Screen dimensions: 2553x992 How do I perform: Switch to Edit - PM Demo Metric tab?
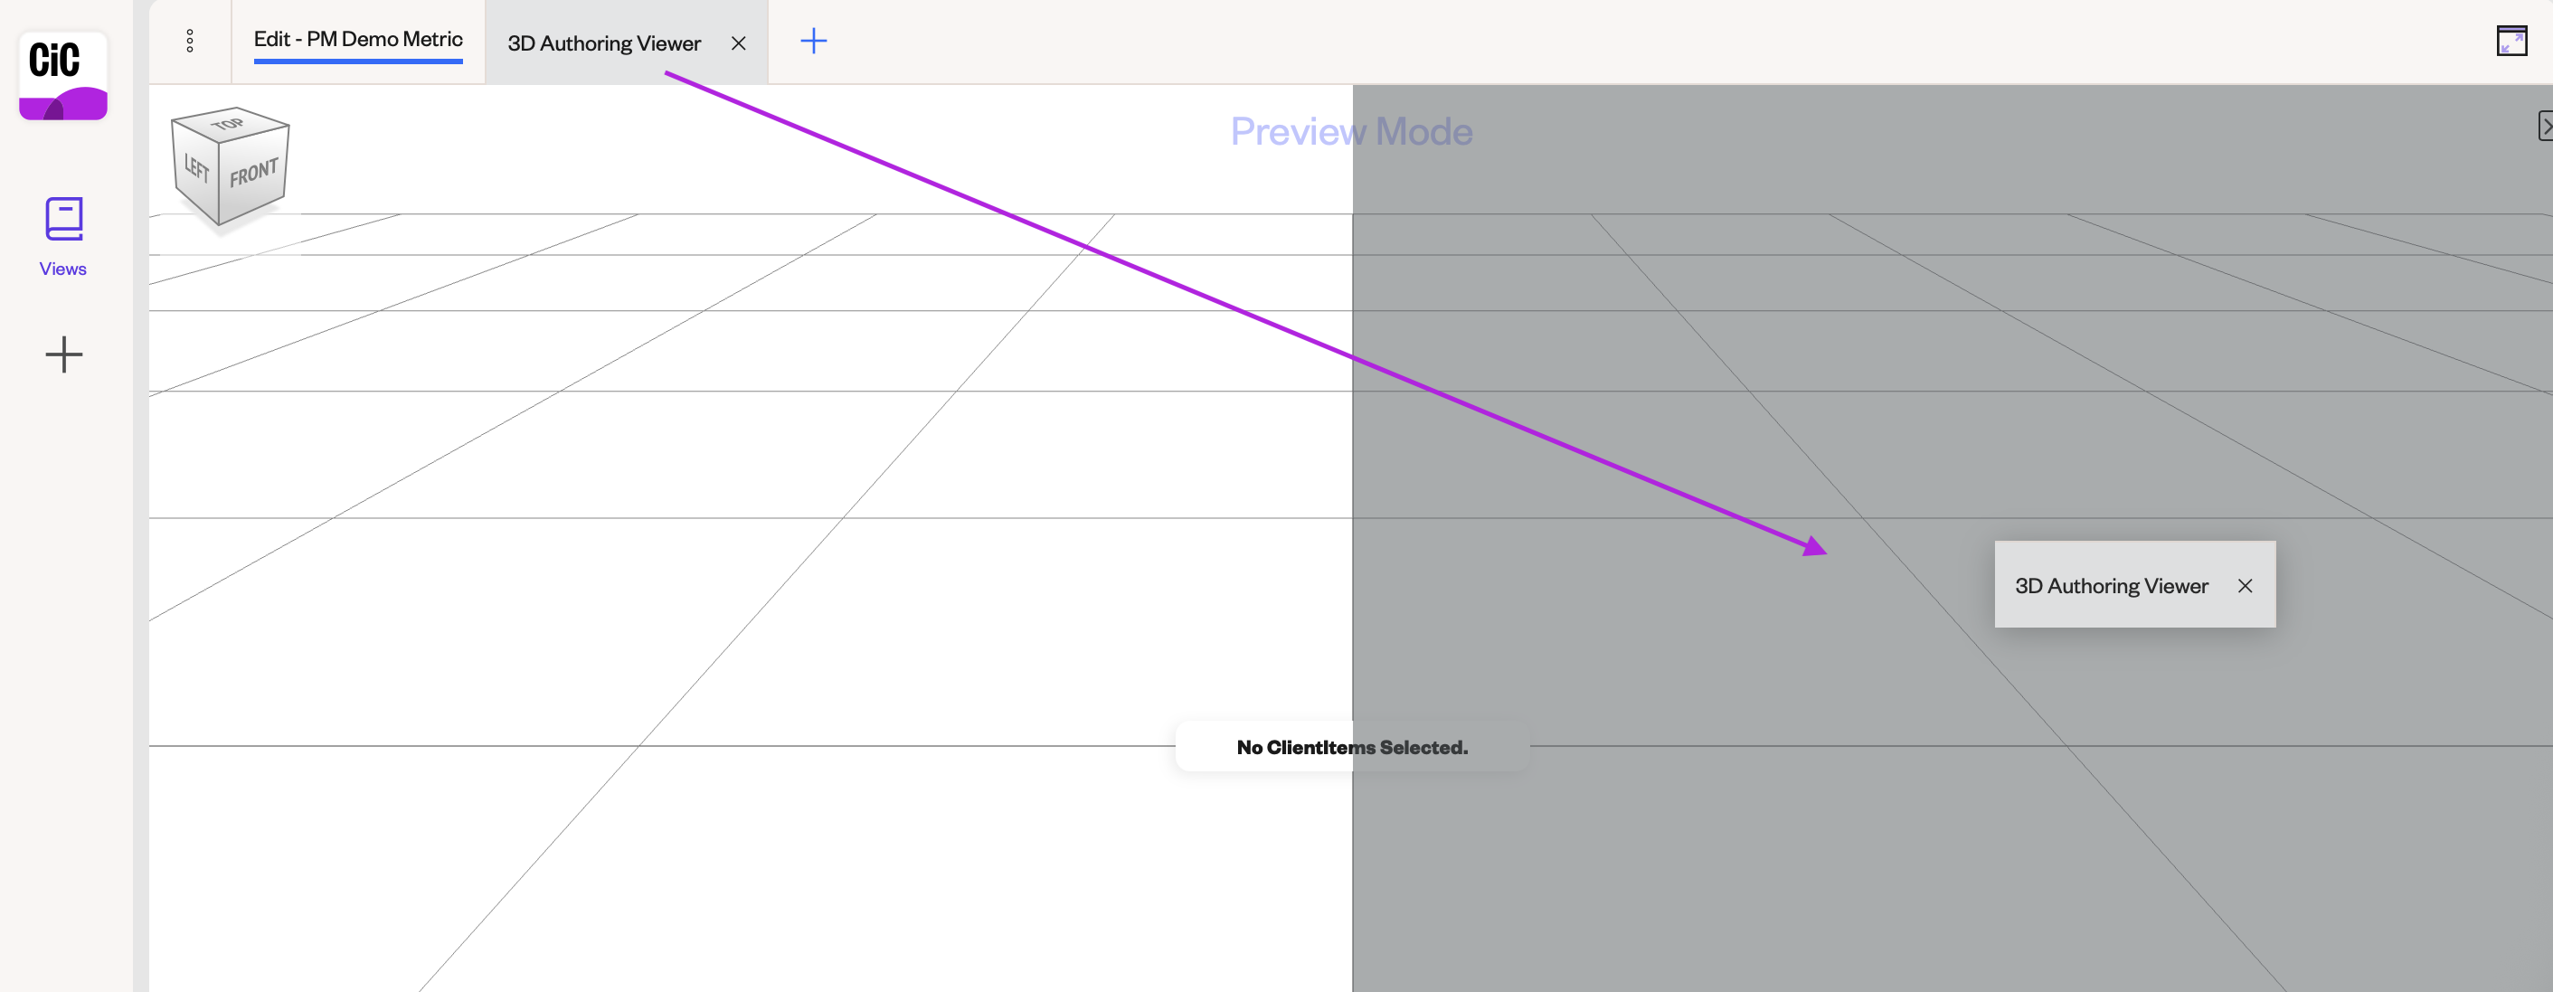click(x=358, y=41)
